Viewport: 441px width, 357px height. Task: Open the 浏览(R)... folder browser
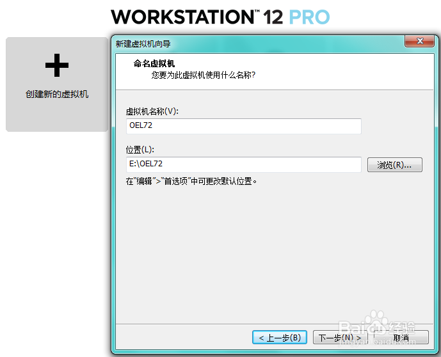[394, 164]
